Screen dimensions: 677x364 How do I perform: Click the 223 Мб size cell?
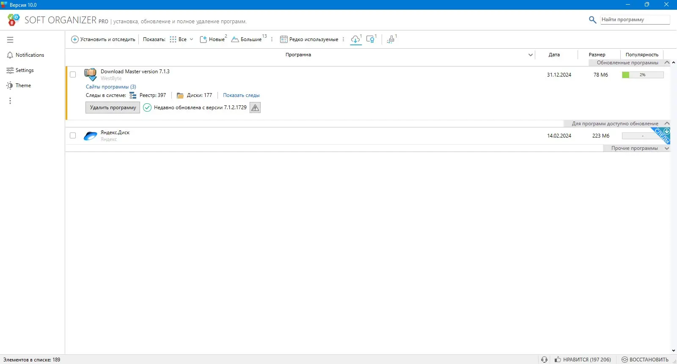601,136
